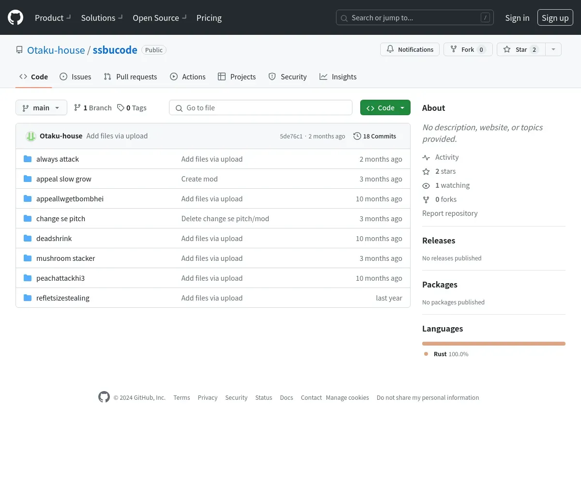Open the Solutions dropdown menu
581x484 pixels.
(102, 18)
